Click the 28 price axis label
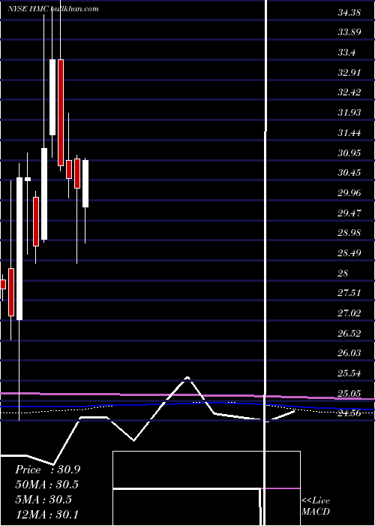Viewport: 375px width, 526px height. click(343, 273)
